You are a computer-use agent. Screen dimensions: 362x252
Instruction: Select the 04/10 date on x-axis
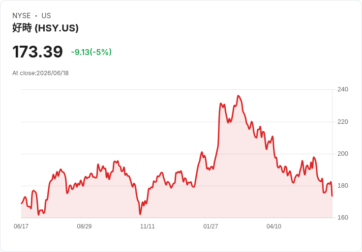click(274, 226)
